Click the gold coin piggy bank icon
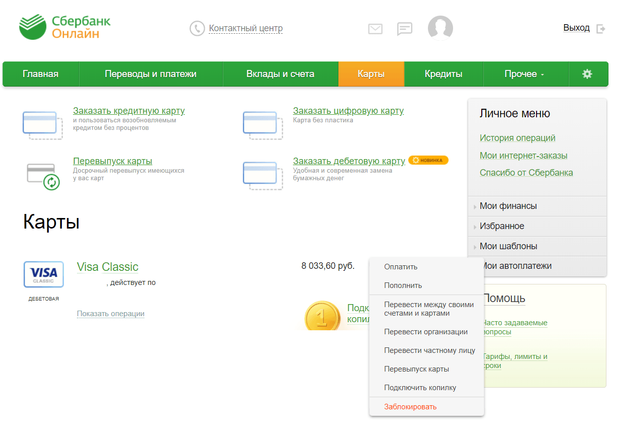Viewport: 619px width, 439px height. [x=322, y=315]
